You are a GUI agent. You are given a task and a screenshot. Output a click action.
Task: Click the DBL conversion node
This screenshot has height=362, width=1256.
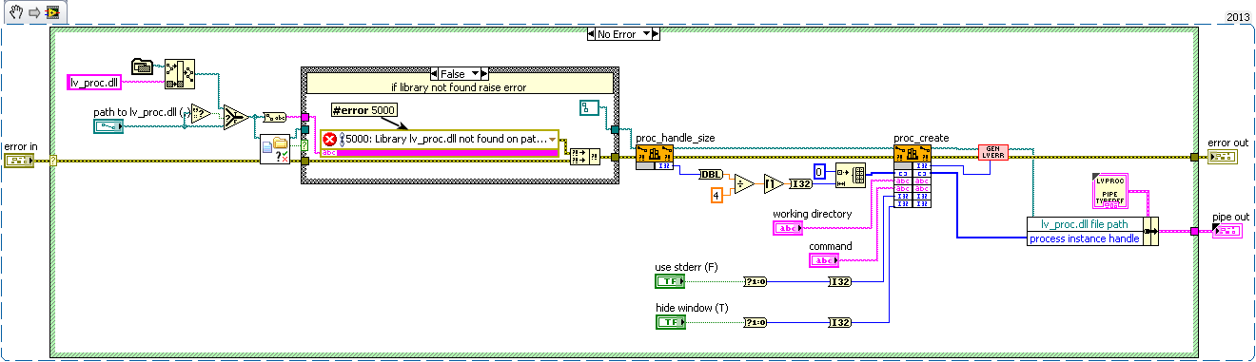[711, 174]
